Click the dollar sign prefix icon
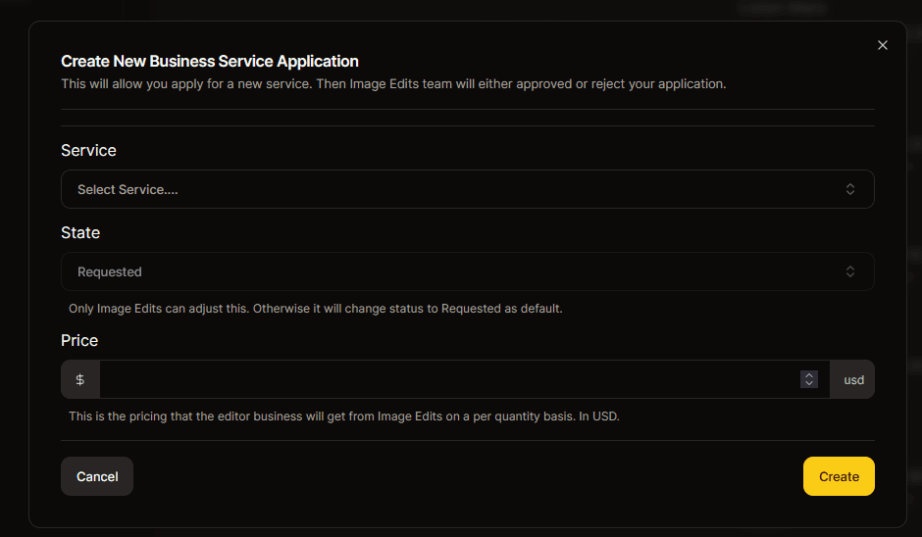922x537 pixels. [x=80, y=379]
